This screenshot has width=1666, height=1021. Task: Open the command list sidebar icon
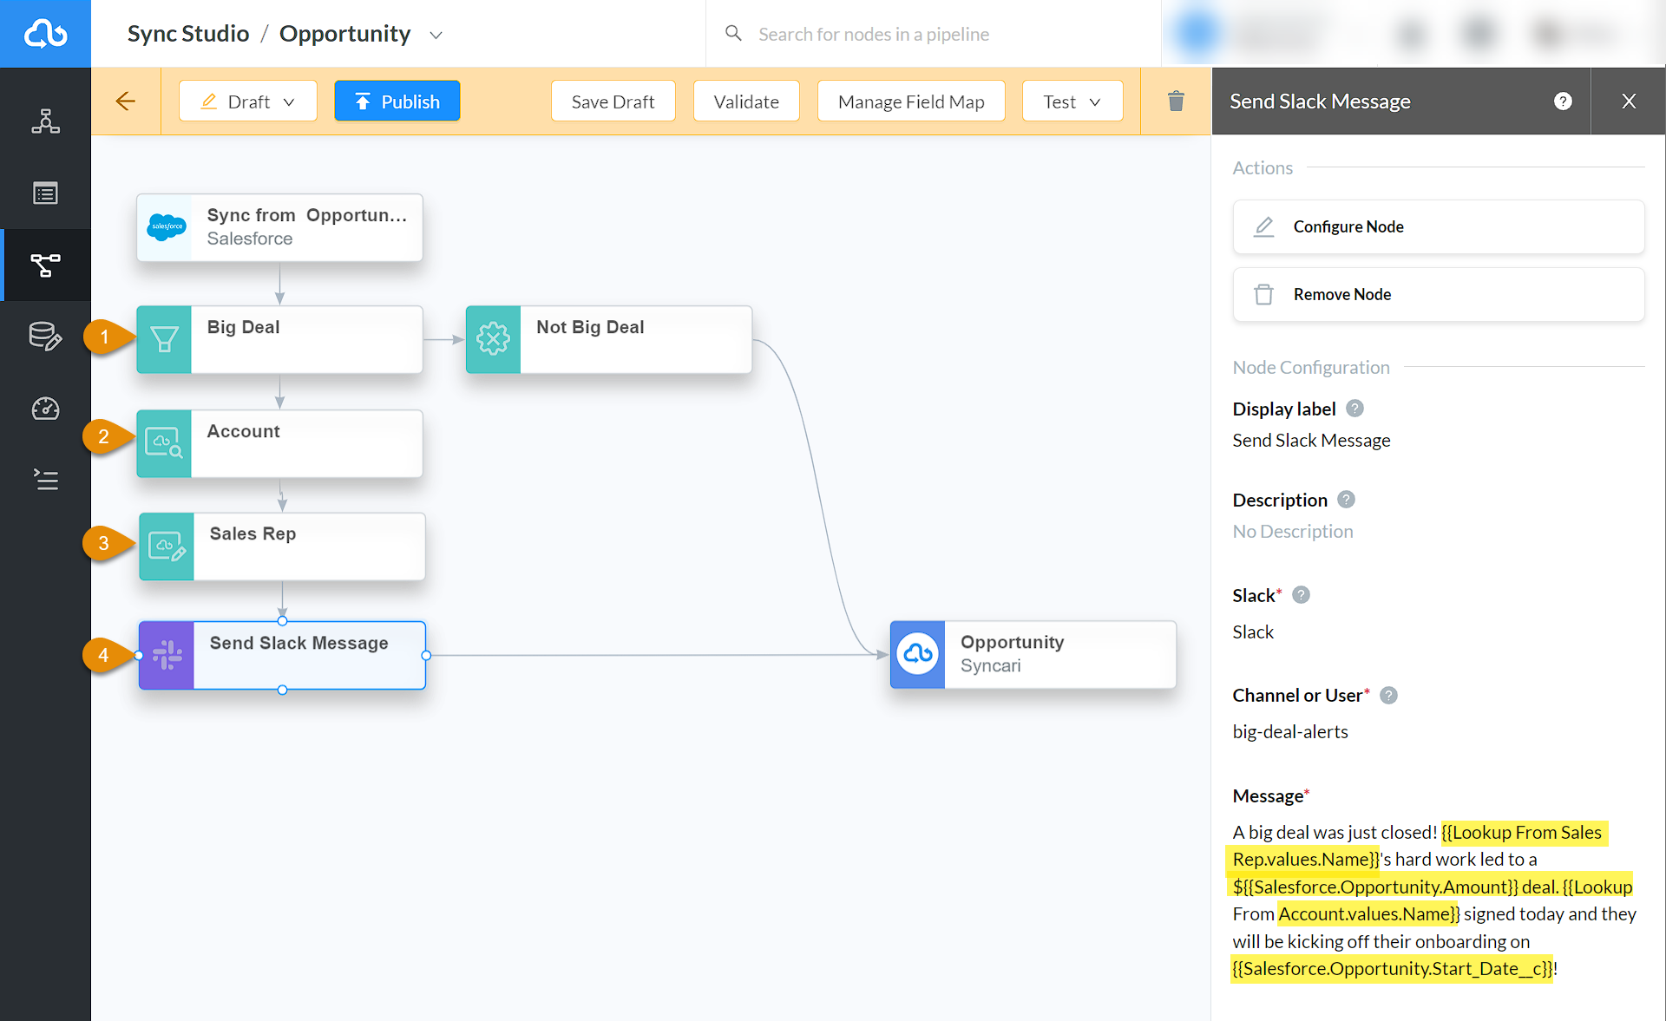coord(45,480)
